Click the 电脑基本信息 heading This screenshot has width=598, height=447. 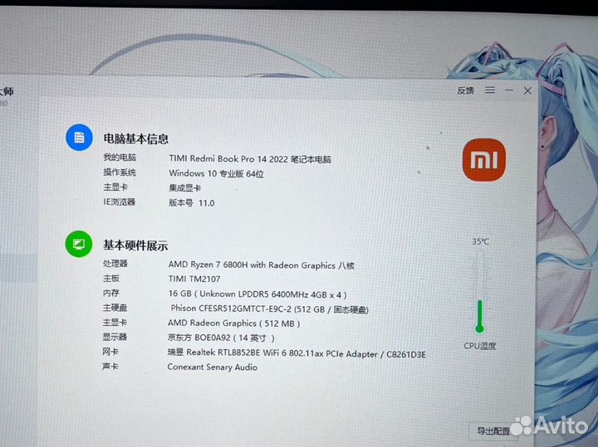click(x=135, y=138)
